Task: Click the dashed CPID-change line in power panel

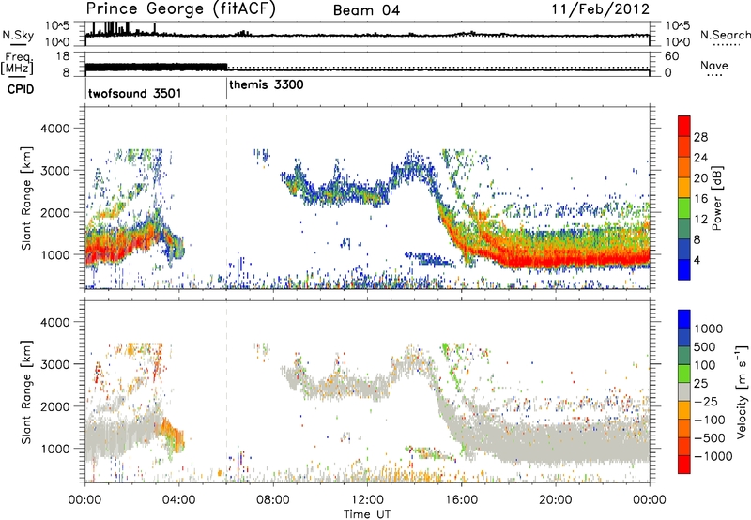Action: [x=226, y=198]
